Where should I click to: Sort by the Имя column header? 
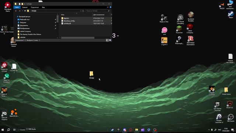76,15
